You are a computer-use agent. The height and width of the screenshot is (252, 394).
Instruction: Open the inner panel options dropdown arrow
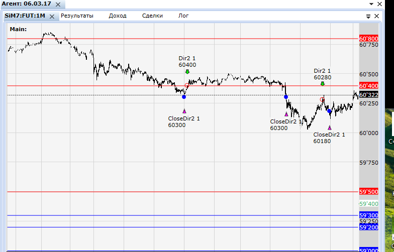pyautogui.click(x=368, y=16)
